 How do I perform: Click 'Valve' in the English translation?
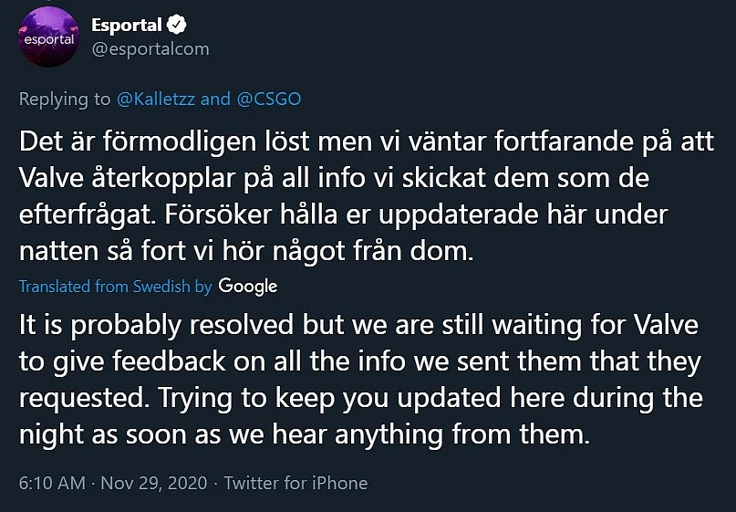pyautogui.click(x=666, y=325)
